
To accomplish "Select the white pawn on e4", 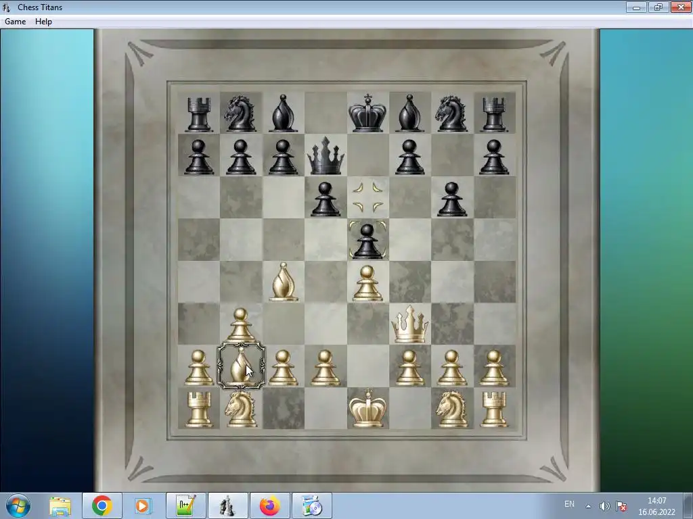I will (367, 283).
